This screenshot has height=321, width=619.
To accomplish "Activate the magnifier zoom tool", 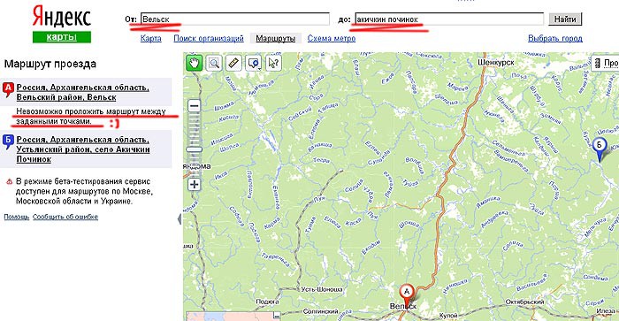I will pyautogui.click(x=214, y=63).
